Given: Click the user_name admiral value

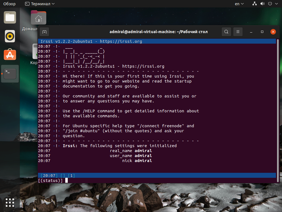Looking at the screenshot, I should (x=143, y=156).
